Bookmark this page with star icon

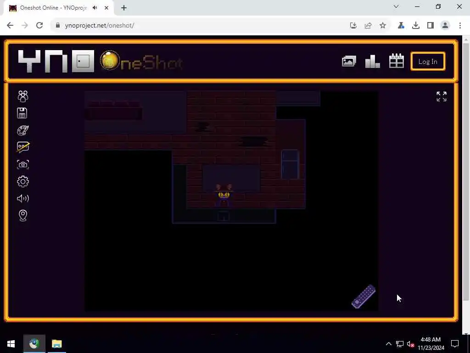[383, 26]
